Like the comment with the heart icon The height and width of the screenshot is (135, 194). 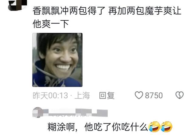coord(139,95)
